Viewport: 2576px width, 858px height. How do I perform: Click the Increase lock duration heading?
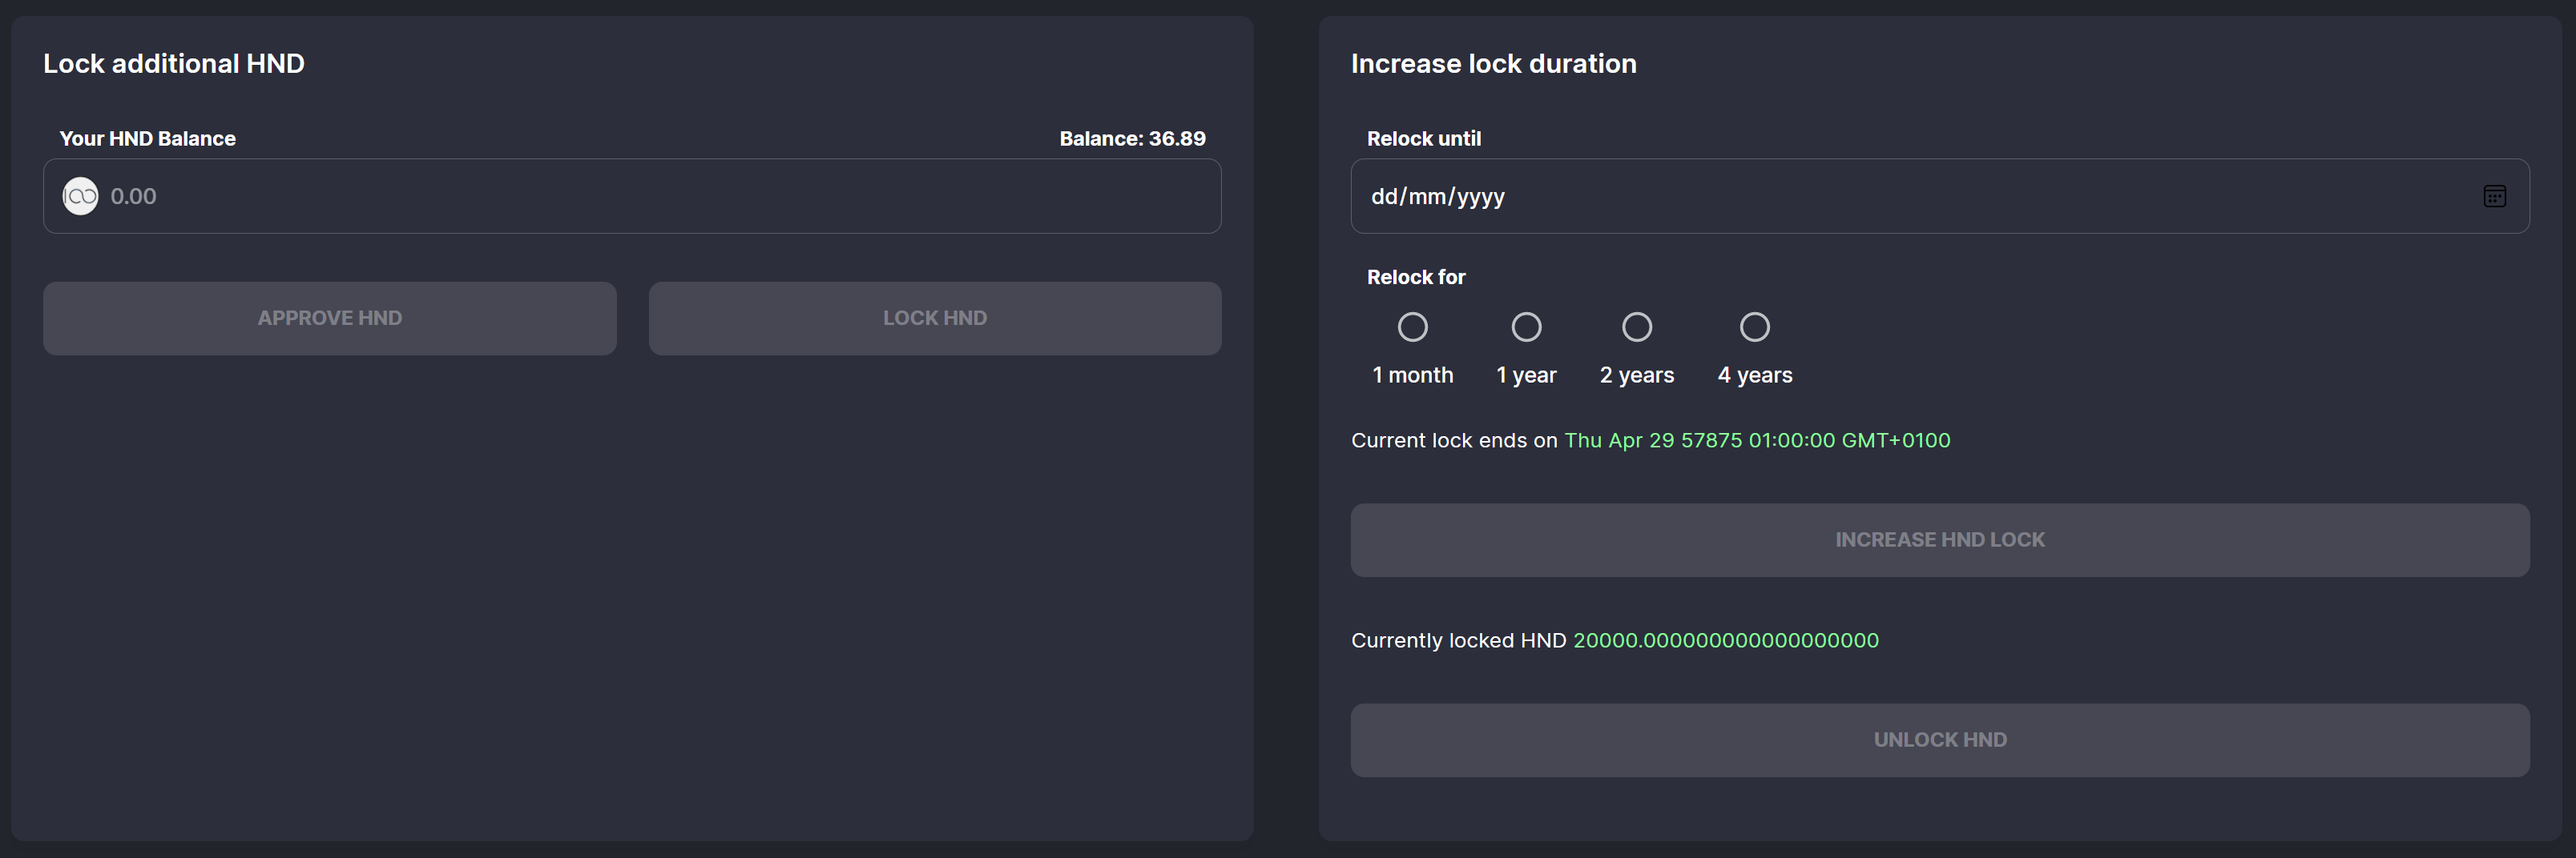pyautogui.click(x=1493, y=64)
